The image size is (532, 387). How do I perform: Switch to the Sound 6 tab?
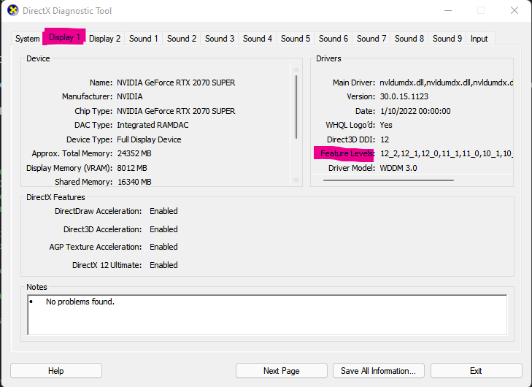tap(334, 39)
